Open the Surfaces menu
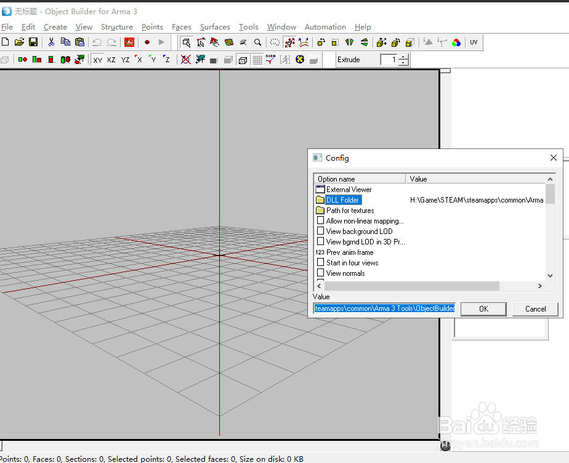This screenshot has height=463, width=569. pos(215,27)
